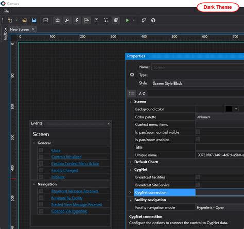Screen dimensions: 244x229
Task: Close the New Screen tab
Action: (x=33, y=29)
